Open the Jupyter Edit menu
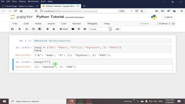This screenshot has width=185, height=104. click(26, 24)
